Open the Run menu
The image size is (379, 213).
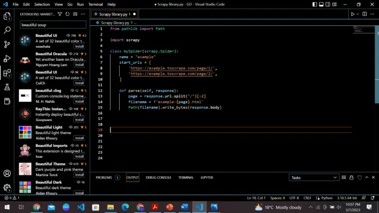pyautogui.click(x=81, y=4)
